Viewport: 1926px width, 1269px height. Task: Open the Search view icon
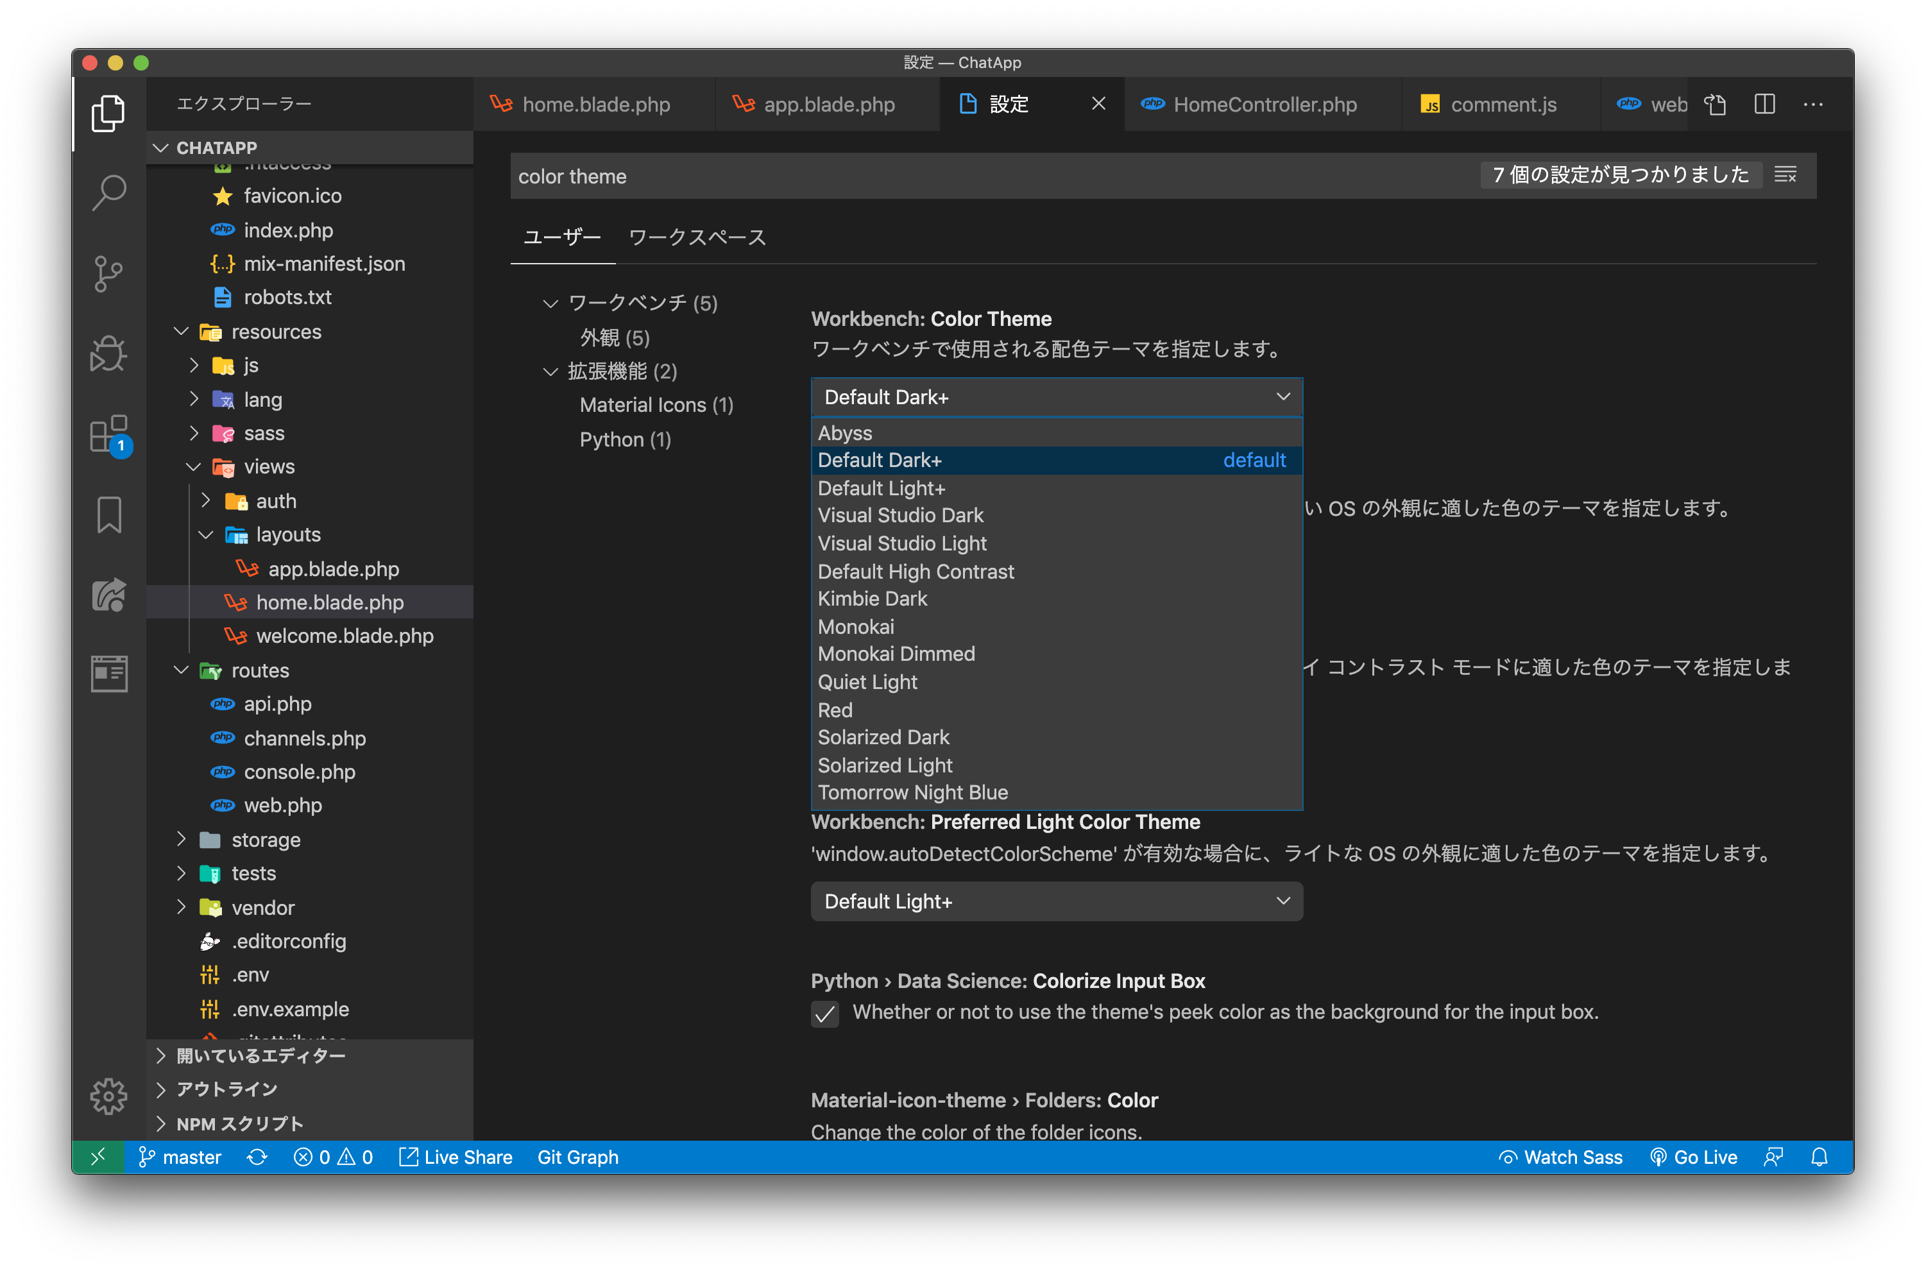(x=108, y=193)
